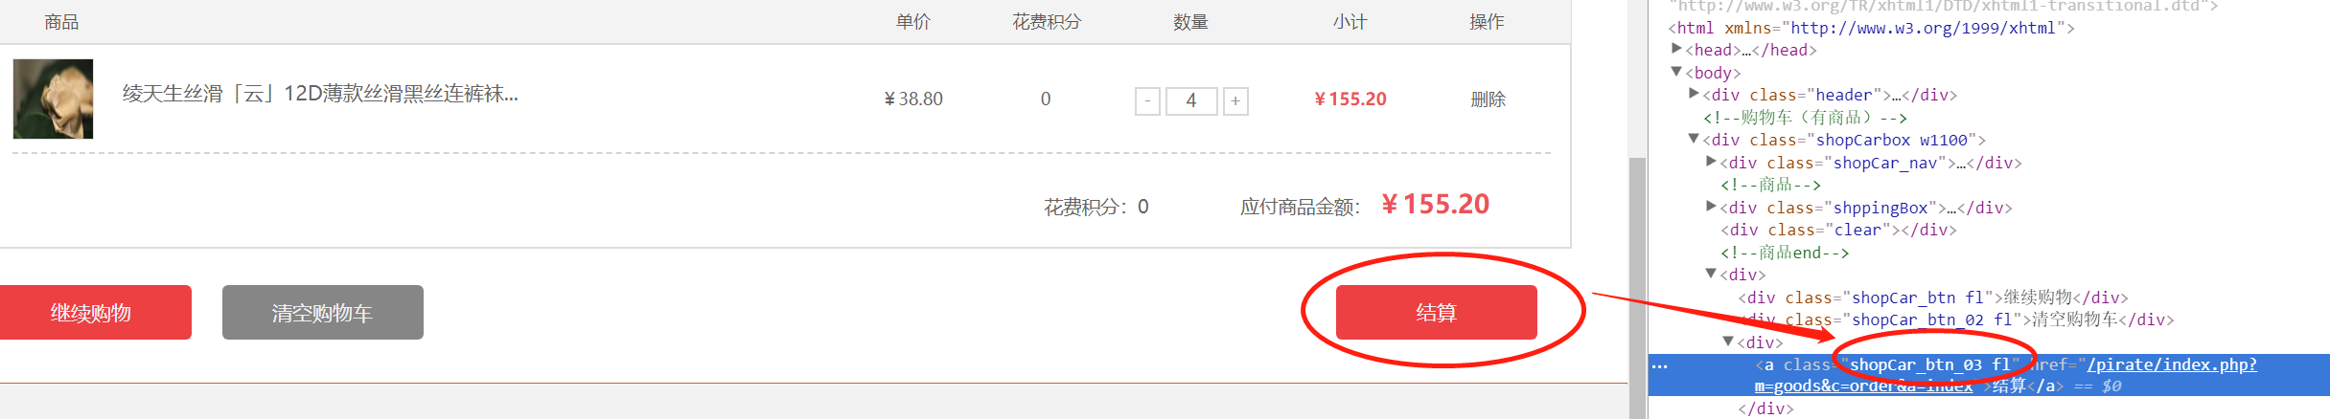This screenshot has width=2330, height=419.
Task: Expand the shopCar_nav div node
Action: (x=1711, y=162)
